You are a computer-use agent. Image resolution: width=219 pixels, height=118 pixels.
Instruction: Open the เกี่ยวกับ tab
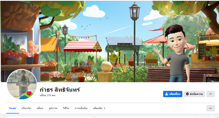point(26,108)
